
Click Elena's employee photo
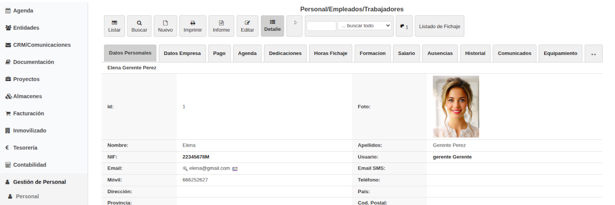[x=456, y=107]
